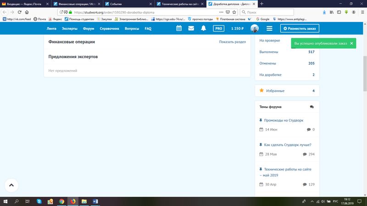Open Microsoft Word from the taskbar
Screen dimensions: 367x206
point(95,201)
